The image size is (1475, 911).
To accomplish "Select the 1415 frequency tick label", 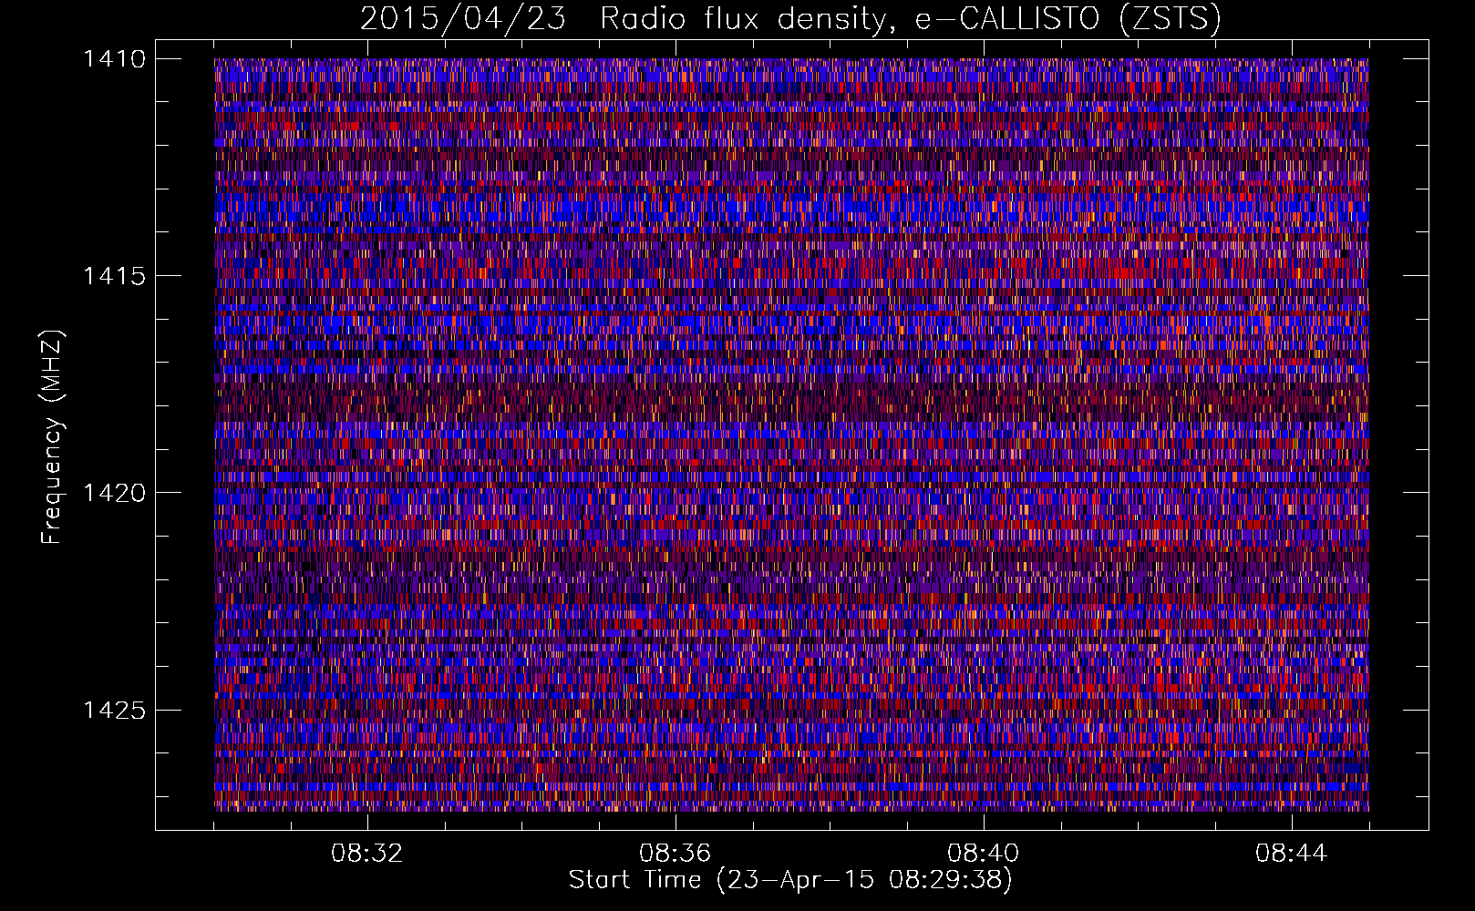I will [114, 276].
